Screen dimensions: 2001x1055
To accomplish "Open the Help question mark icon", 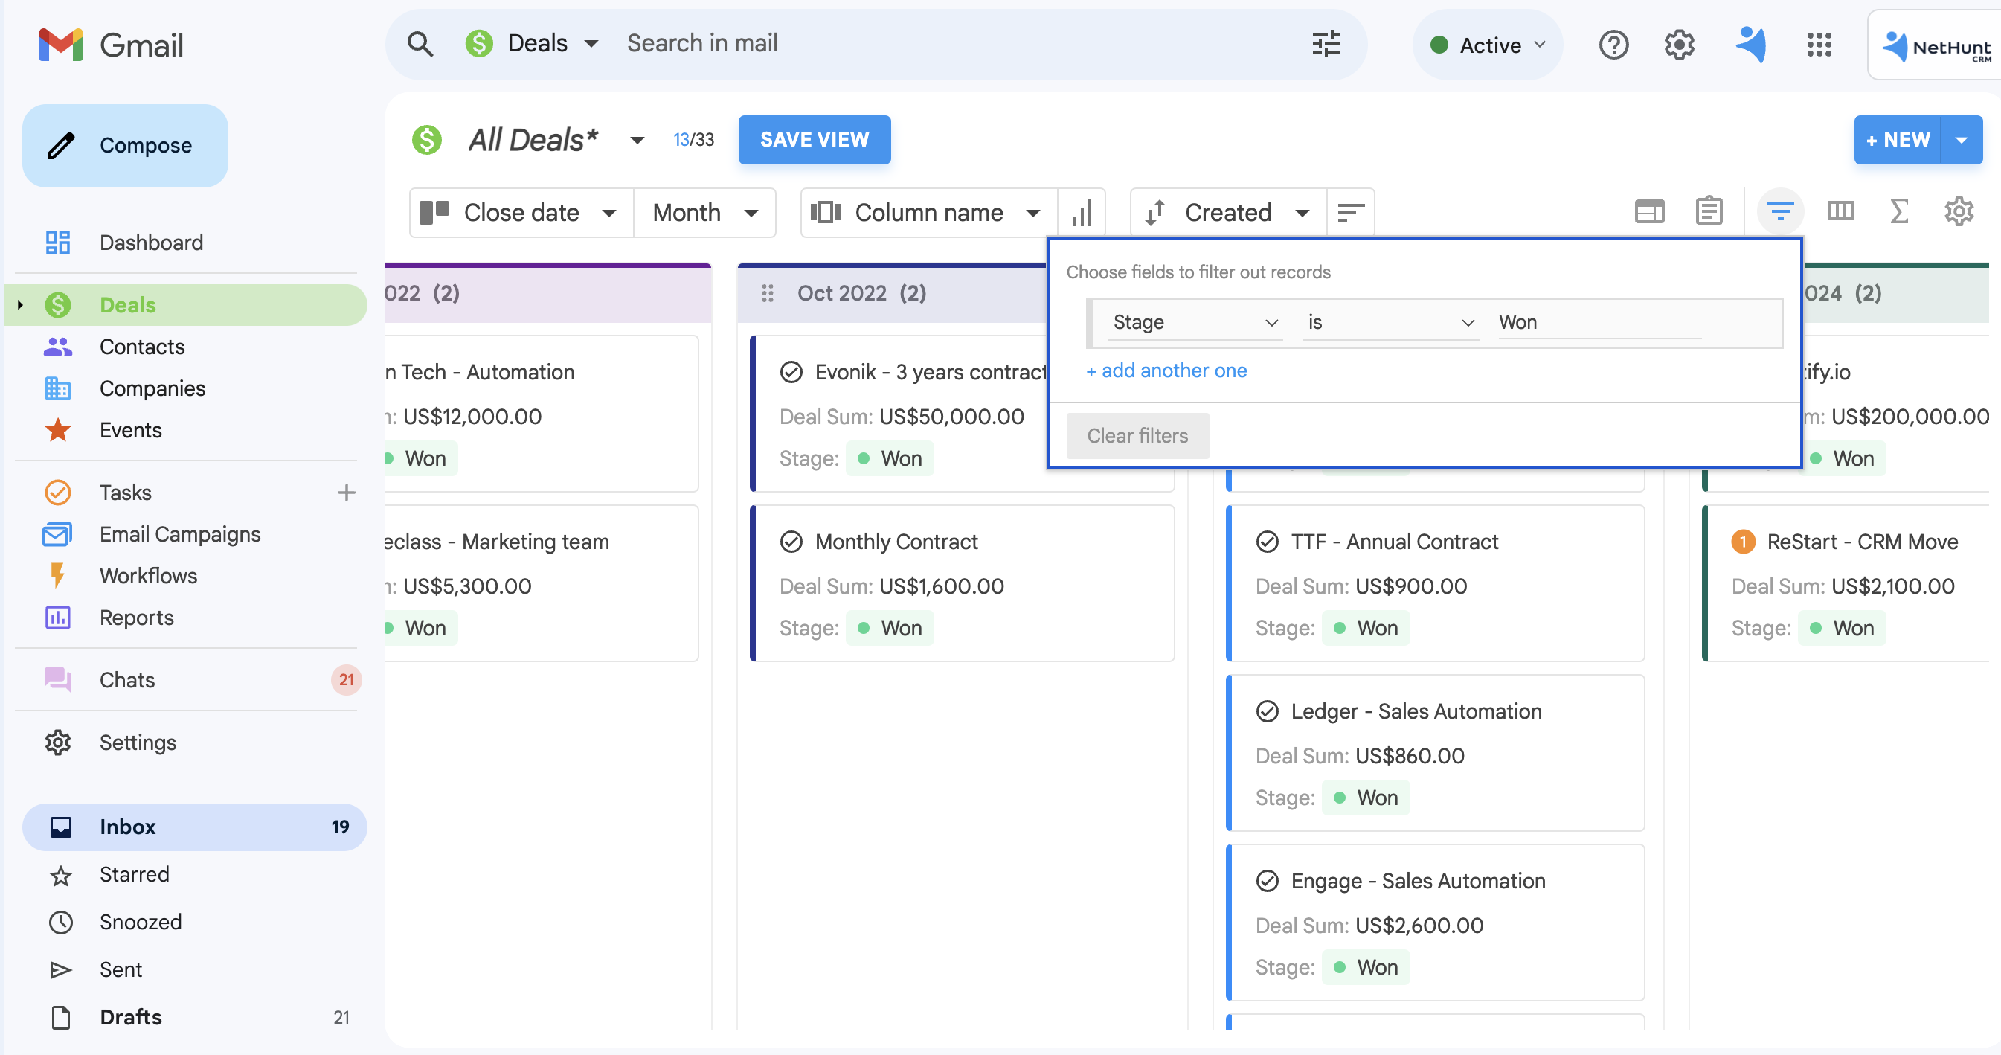I will coord(1613,45).
